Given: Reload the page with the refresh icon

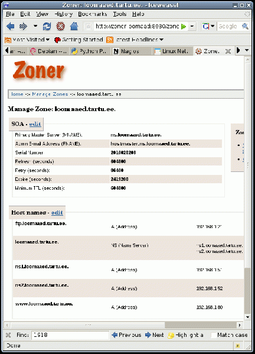Looking at the screenshot, I should click(47, 27).
